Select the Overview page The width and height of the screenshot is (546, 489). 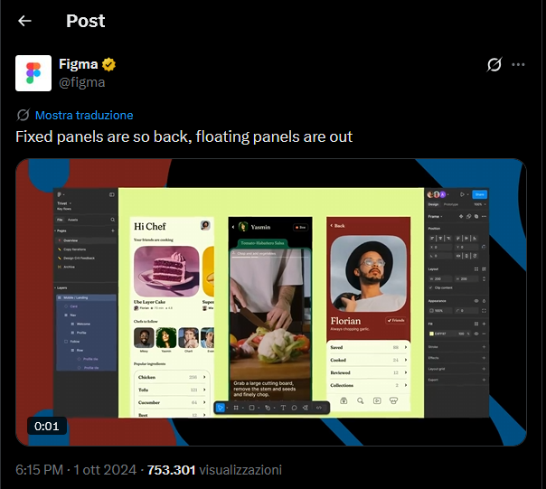[86, 240]
